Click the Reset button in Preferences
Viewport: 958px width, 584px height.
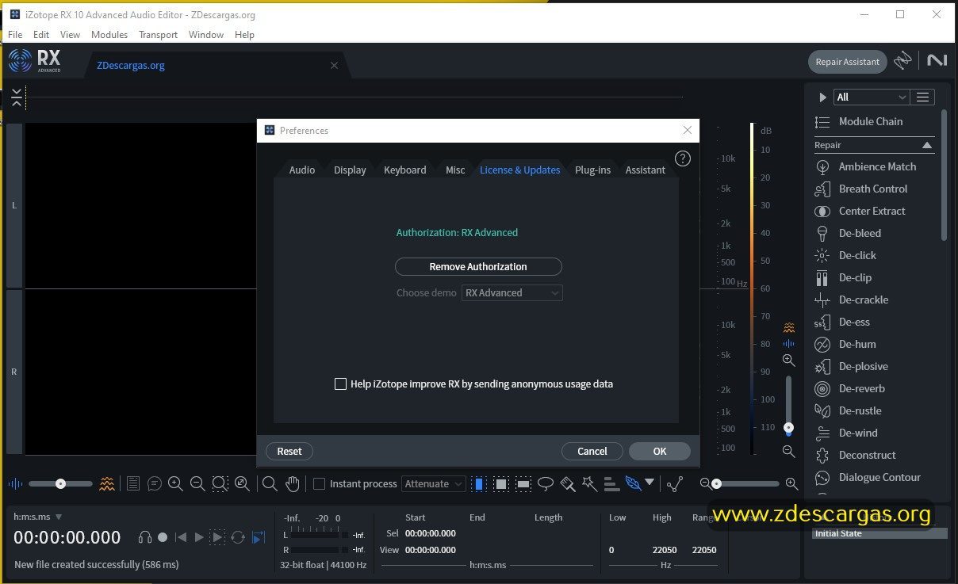pos(289,451)
